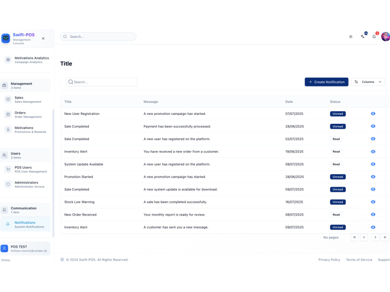Click the sidebar Notifications bell icon
This screenshot has height=292, width=390.
8,224
